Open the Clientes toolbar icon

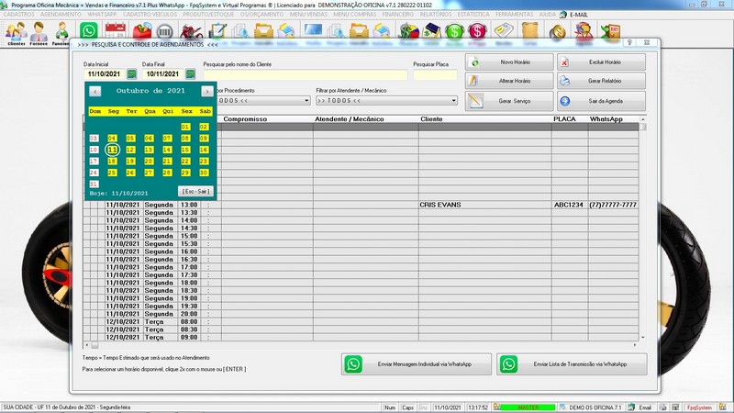pos(16,33)
